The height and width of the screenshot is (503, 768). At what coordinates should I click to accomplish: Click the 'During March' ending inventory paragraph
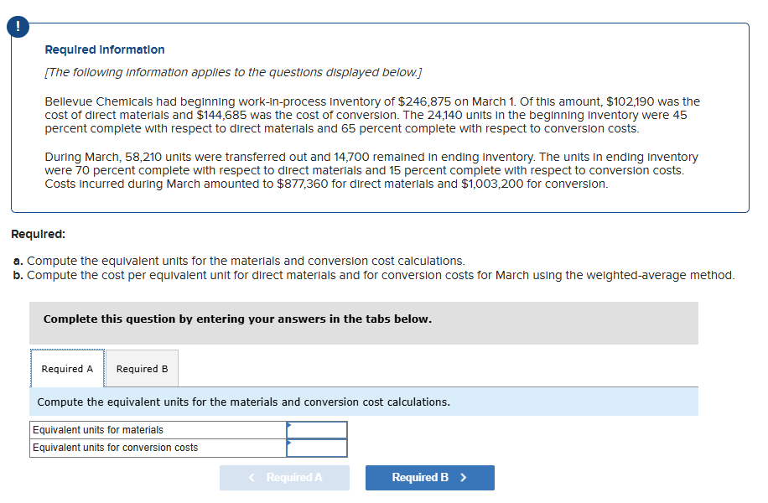pyautogui.click(x=371, y=170)
